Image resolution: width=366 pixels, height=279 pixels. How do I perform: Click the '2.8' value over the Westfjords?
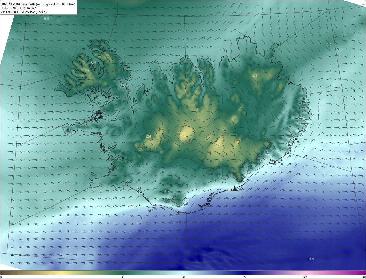(x=87, y=71)
